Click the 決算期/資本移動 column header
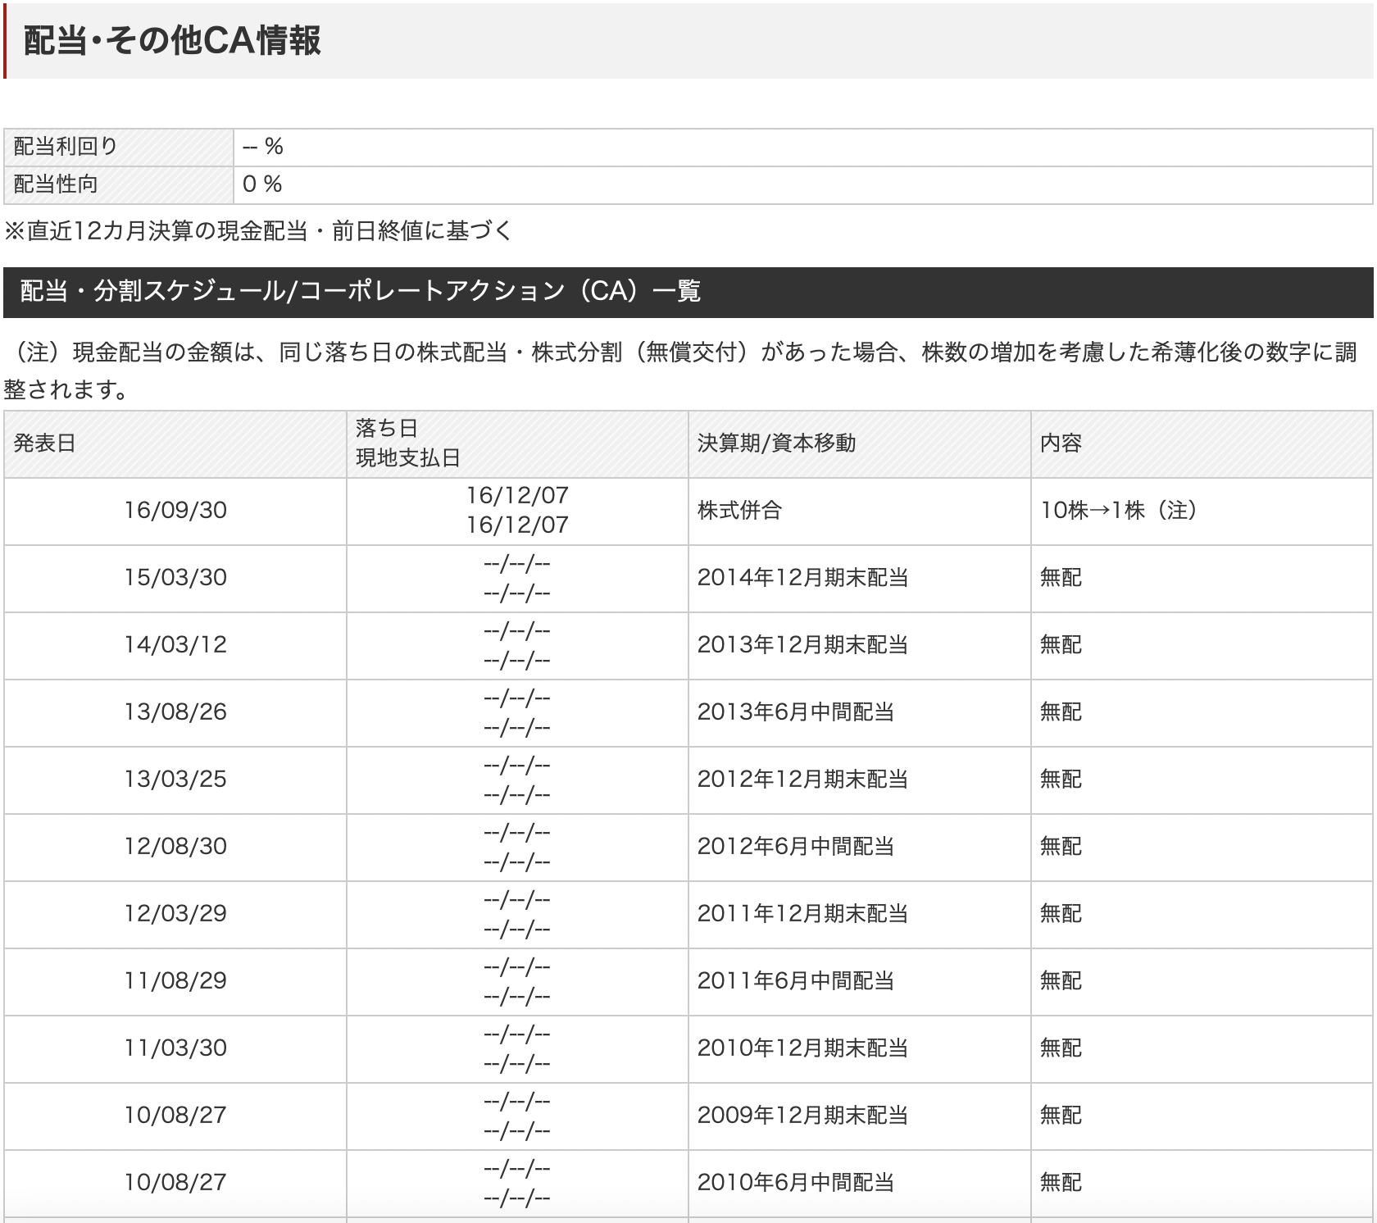This screenshot has width=1377, height=1223. (859, 443)
